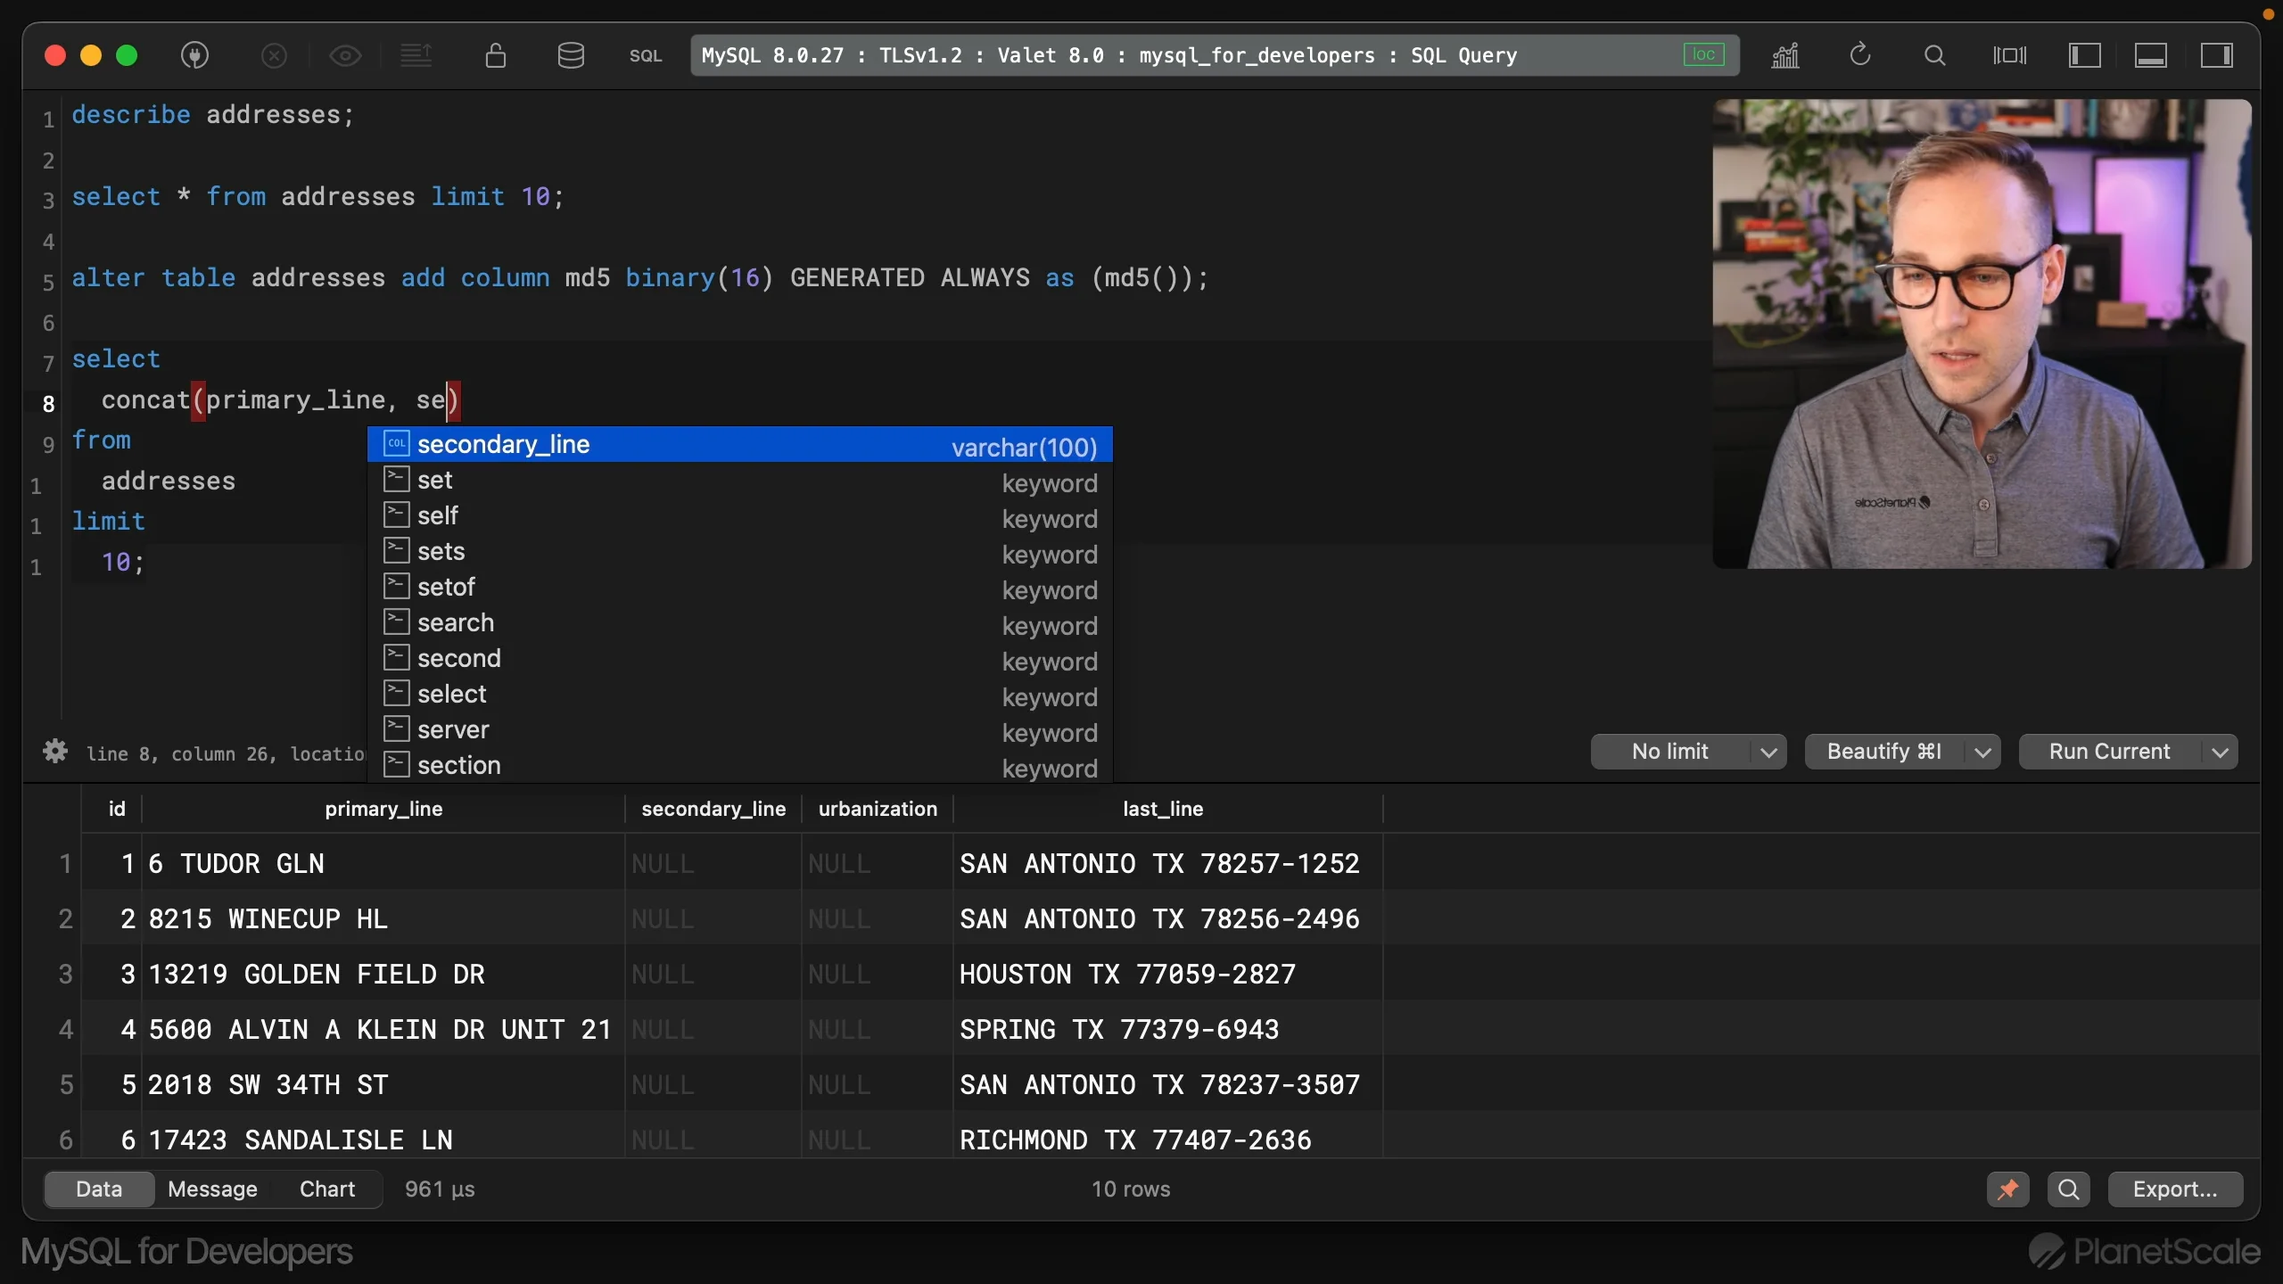Click the lock icon in toolbar
This screenshot has width=2283, height=1284.
tap(496, 55)
